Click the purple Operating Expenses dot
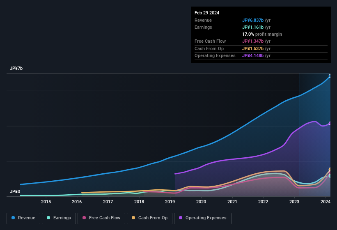The width and height of the screenshot is (337, 230). pos(181,218)
